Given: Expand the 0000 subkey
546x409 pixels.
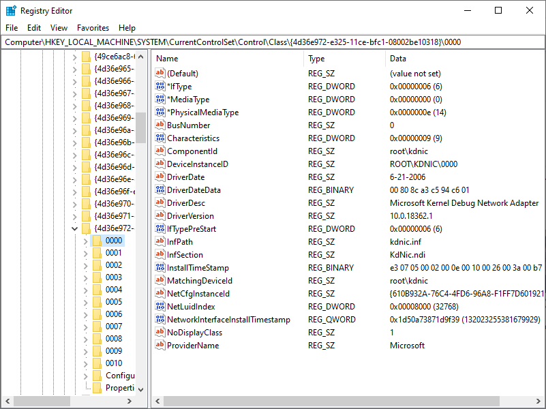Looking at the screenshot, I should [86, 241].
